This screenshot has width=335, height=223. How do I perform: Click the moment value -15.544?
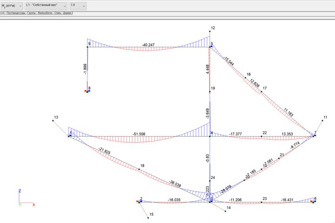pyautogui.click(x=228, y=61)
